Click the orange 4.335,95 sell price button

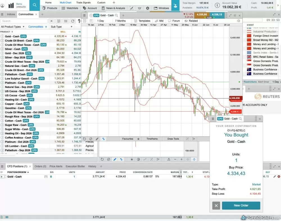202,15
